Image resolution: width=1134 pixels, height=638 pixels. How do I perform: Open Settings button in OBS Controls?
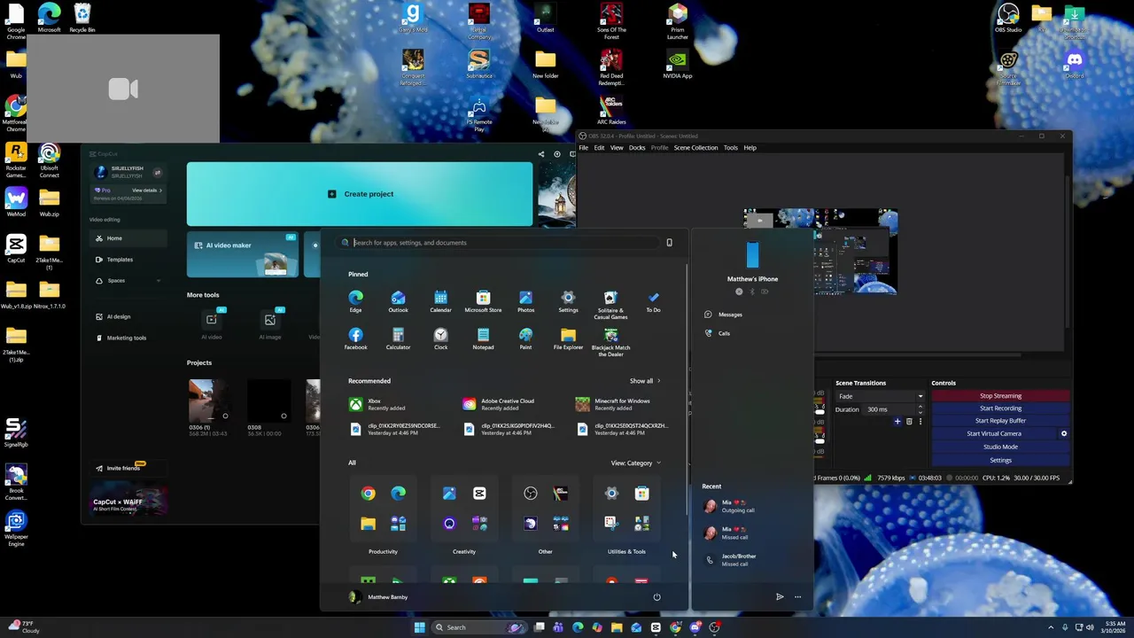click(1000, 460)
